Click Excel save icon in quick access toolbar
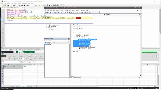161x90 pixels. tap(7, 59)
